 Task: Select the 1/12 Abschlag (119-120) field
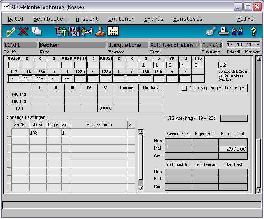pos(234,118)
